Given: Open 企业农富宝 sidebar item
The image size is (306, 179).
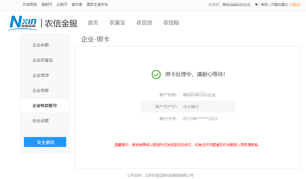Looking at the screenshot, I should pos(43,60).
